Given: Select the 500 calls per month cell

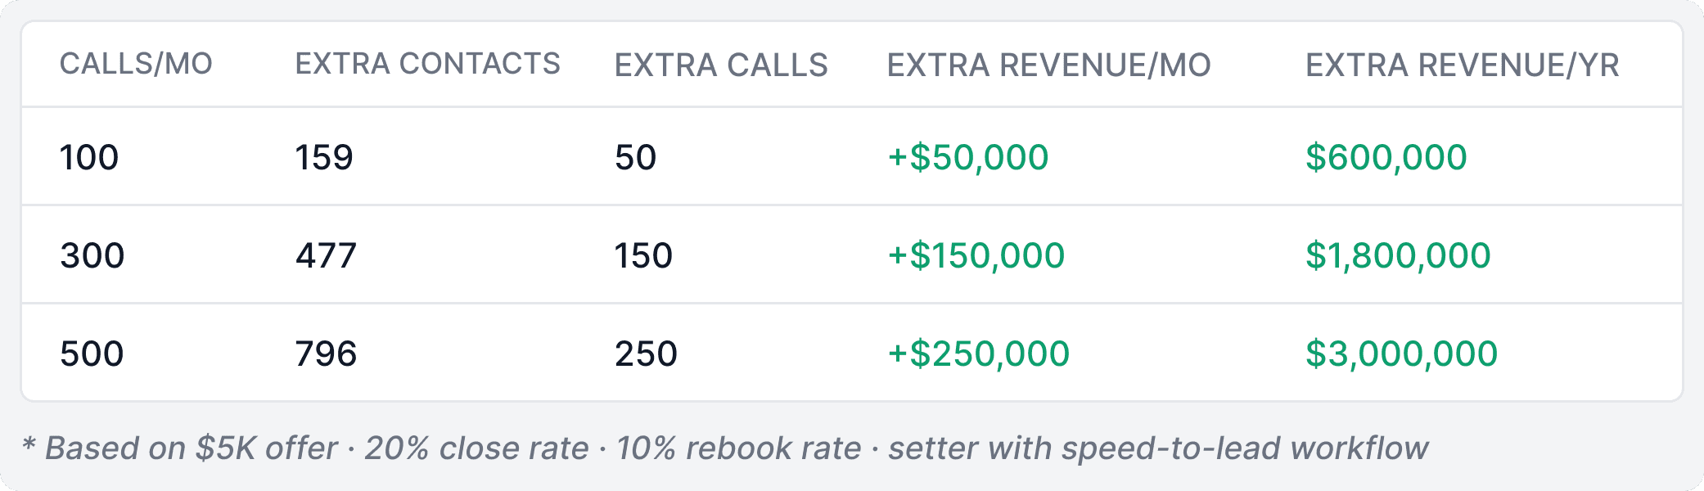Looking at the screenshot, I should (92, 354).
